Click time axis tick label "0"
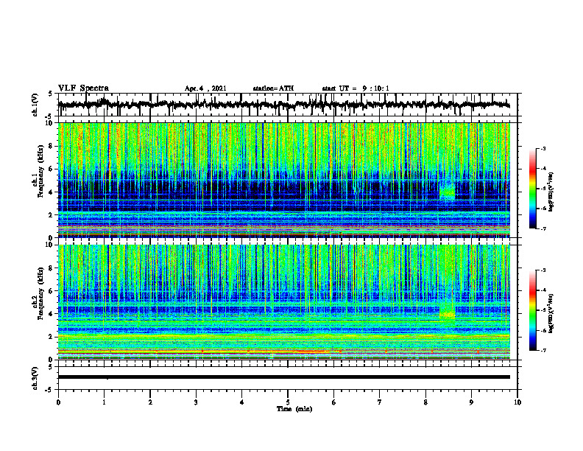583x451 pixels. click(x=58, y=402)
